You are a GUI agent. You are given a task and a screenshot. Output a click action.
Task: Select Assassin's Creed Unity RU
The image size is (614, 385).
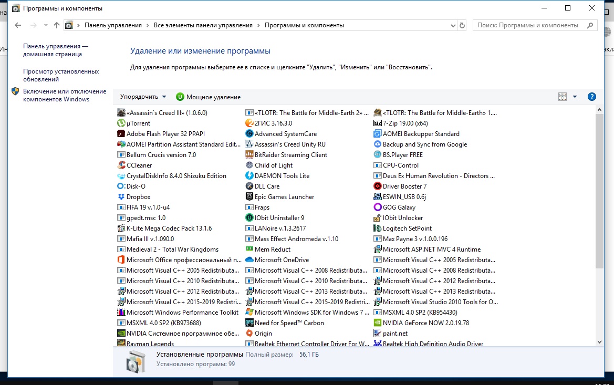(x=285, y=144)
